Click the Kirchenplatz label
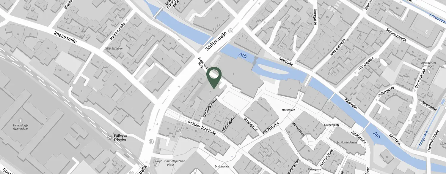 (332, 125)
